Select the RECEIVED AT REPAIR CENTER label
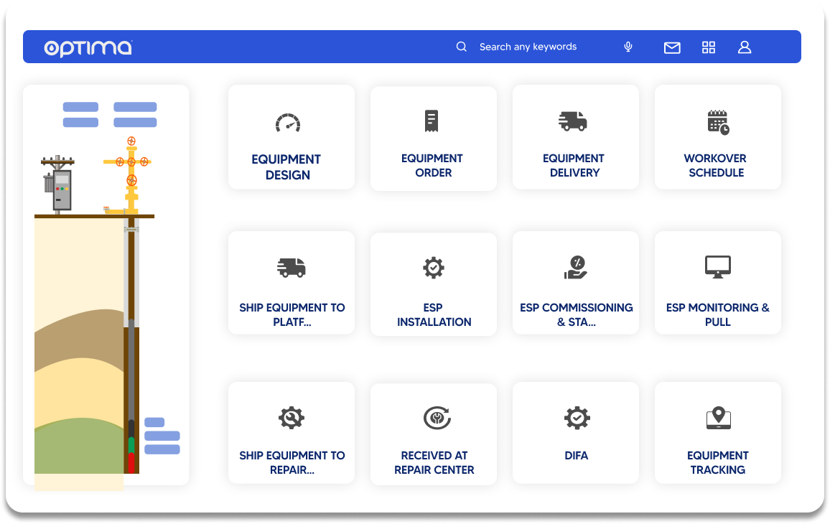This screenshot has width=830, height=524. [434, 462]
